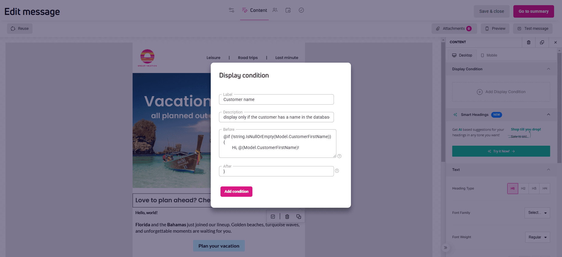Click Go to summary button

pyautogui.click(x=534, y=11)
